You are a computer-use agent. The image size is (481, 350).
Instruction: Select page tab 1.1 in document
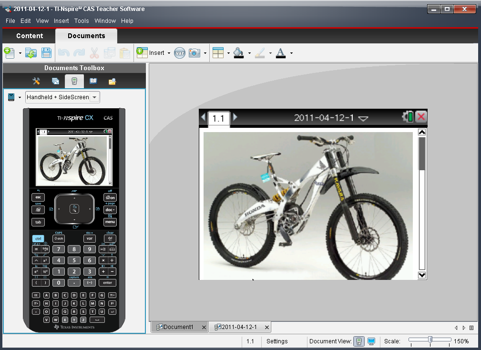coord(219,118)
